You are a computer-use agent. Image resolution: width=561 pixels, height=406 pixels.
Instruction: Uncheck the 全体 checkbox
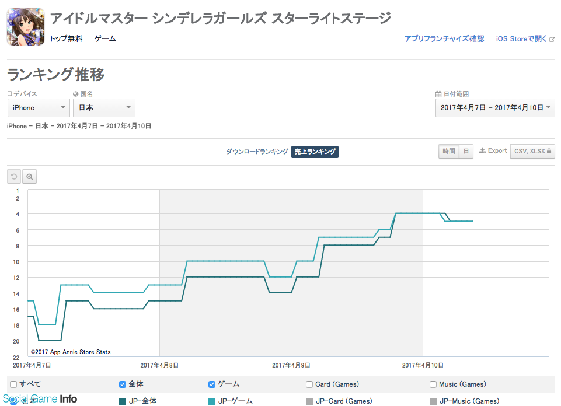coord(123,384)
